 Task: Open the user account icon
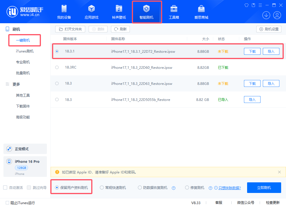[277, 15]
